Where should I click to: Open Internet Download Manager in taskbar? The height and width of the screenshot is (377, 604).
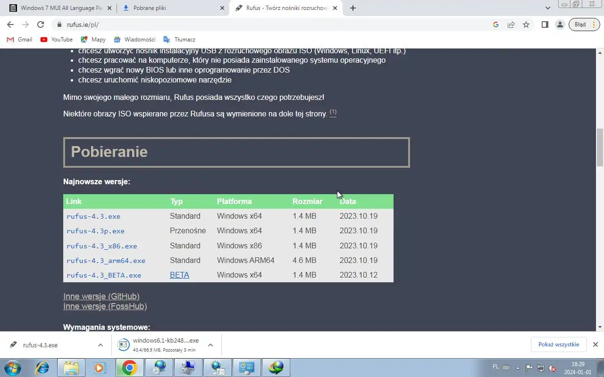tap(276, 367)
